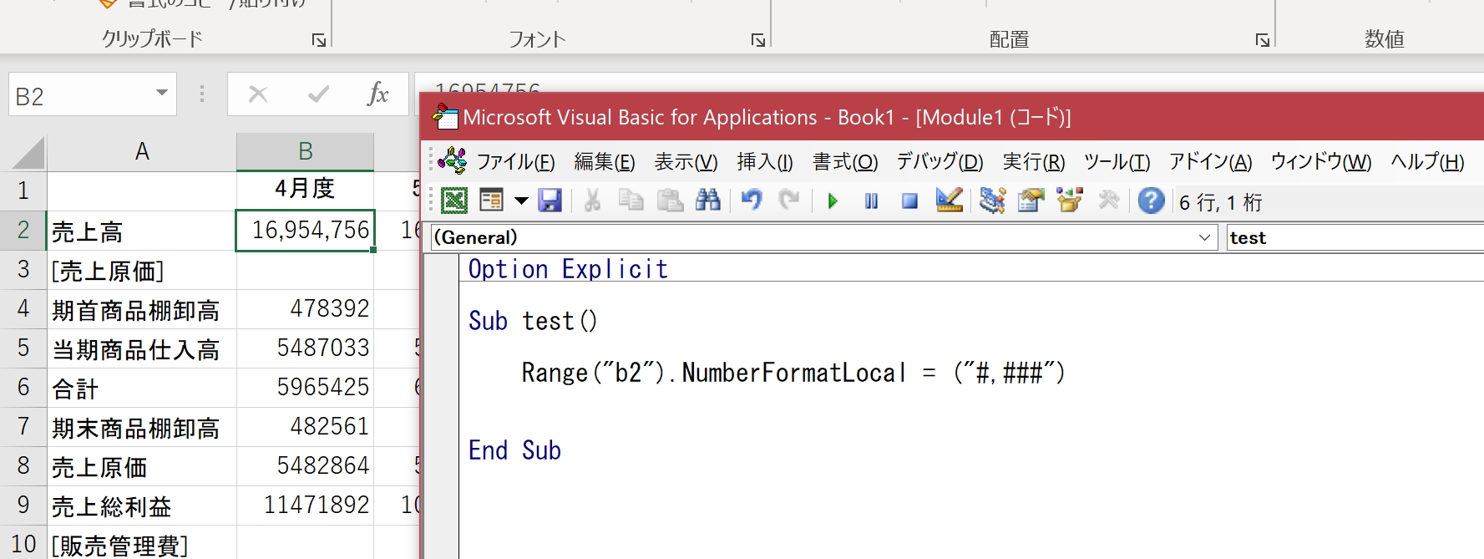The image size is (1484, 559).
Task: Select column B header in Excel
Action: click(305, 151)
